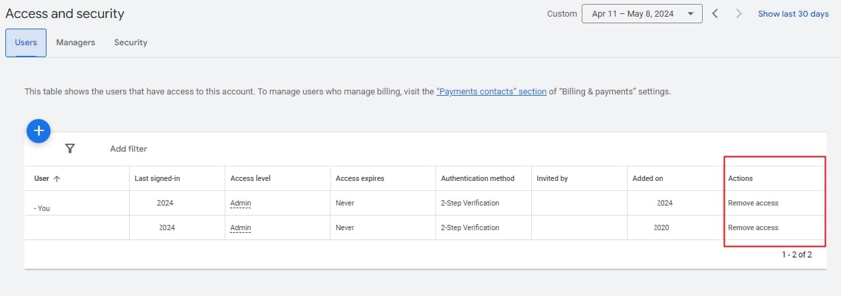Click the blue plus add user button
841x296 pixels.
(x=39, y=130)
